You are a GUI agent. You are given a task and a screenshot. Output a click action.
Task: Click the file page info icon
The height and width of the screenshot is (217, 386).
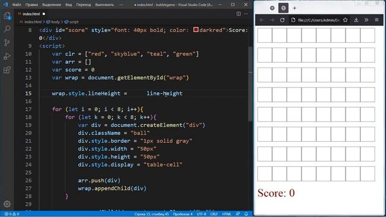pyautogui.click(x=293, y=20)
